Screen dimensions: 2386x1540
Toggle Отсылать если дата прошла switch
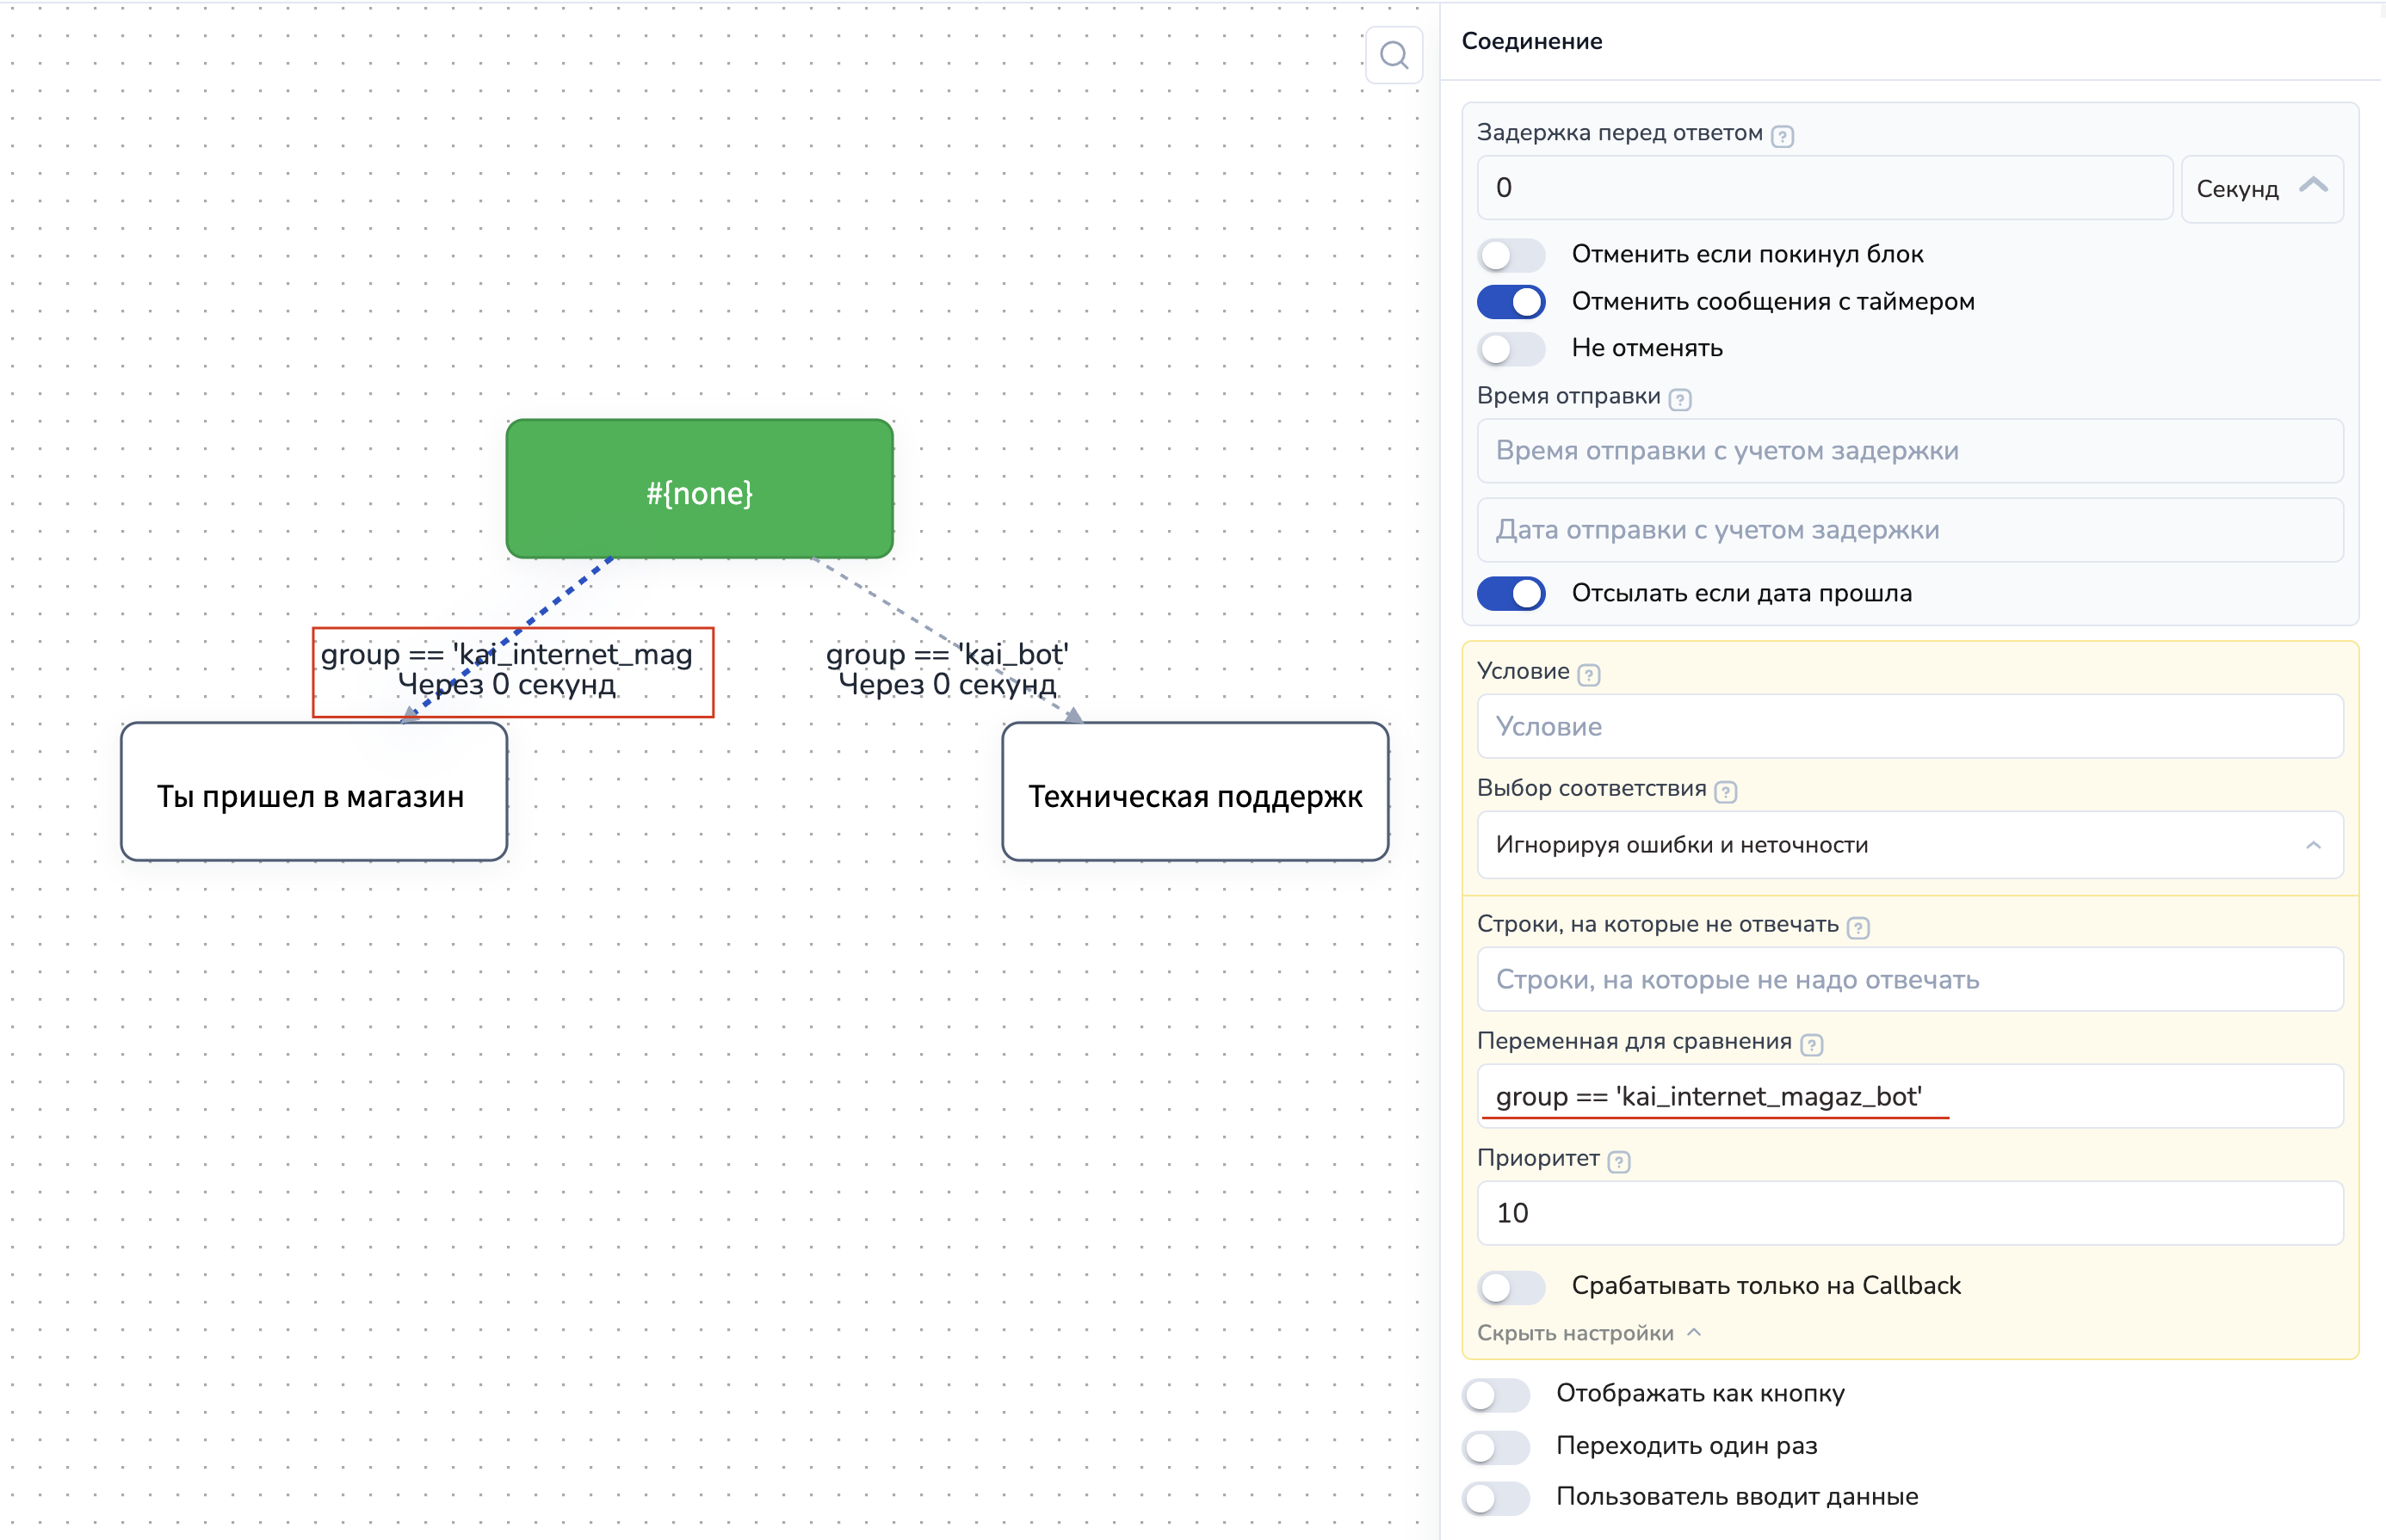click(1511, 593)
